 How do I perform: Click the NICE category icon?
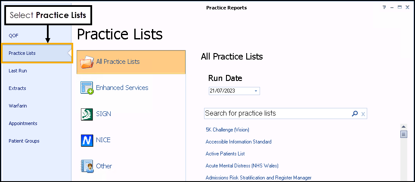(87, 140)
